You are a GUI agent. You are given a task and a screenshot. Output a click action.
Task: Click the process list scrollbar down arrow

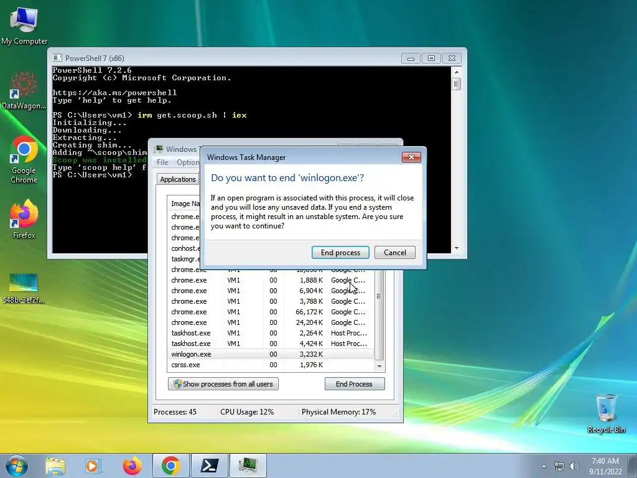[x=379, y=366]
